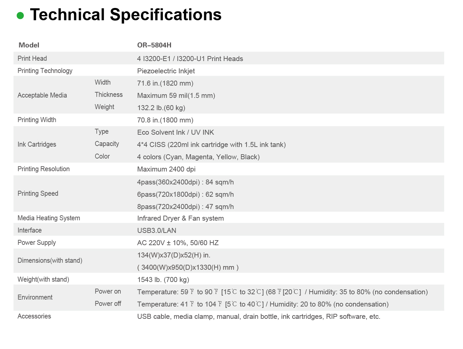Viewport: 463px width, 349px height.
Task: Click the 3400(W)x950(D)x1330(H) mm dimensions
Action: 188,267
